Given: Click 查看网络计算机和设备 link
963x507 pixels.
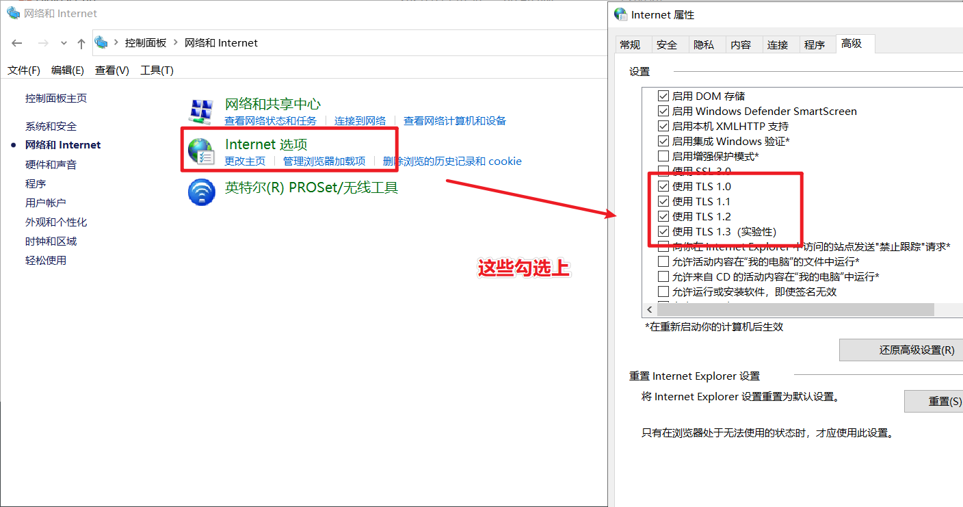Looking at the screenshot, I should (x=455, y=121).
